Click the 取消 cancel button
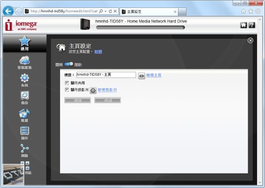 click(x=108, y=100)
